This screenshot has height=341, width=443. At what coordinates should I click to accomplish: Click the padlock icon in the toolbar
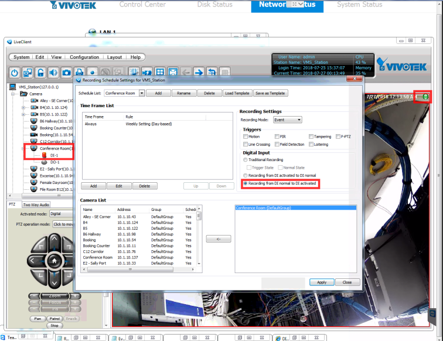(40, 72)
